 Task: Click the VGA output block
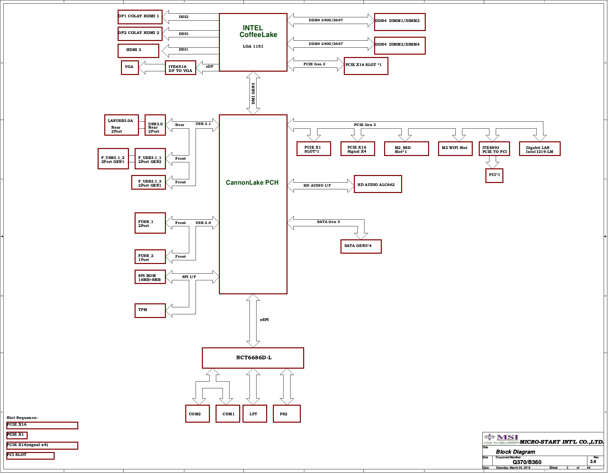click(x=130, y=68)
